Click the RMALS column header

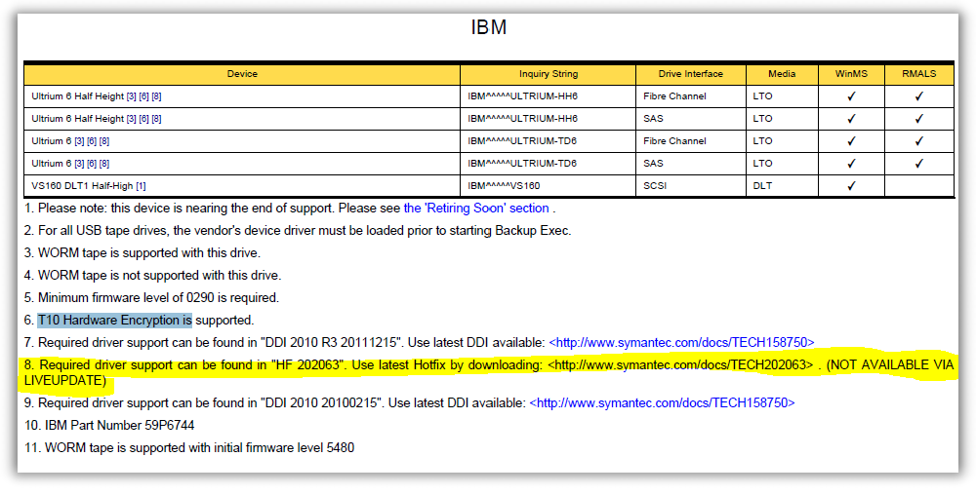918,74
